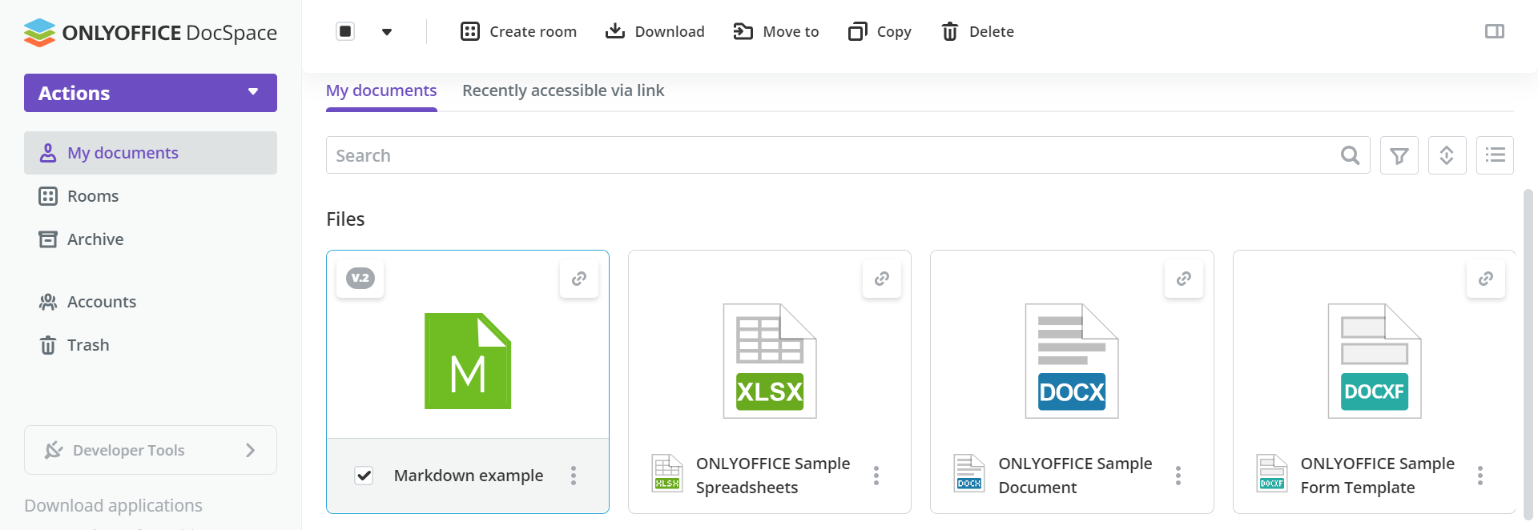Click the search magnifier icon
The width and height of the screenshot is (1538, 530).
coord(1350,155)
